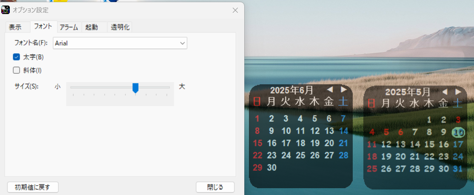474x195 pixels.
Task: Click the オプション設定 window app icon
Action: pos(6,10)
